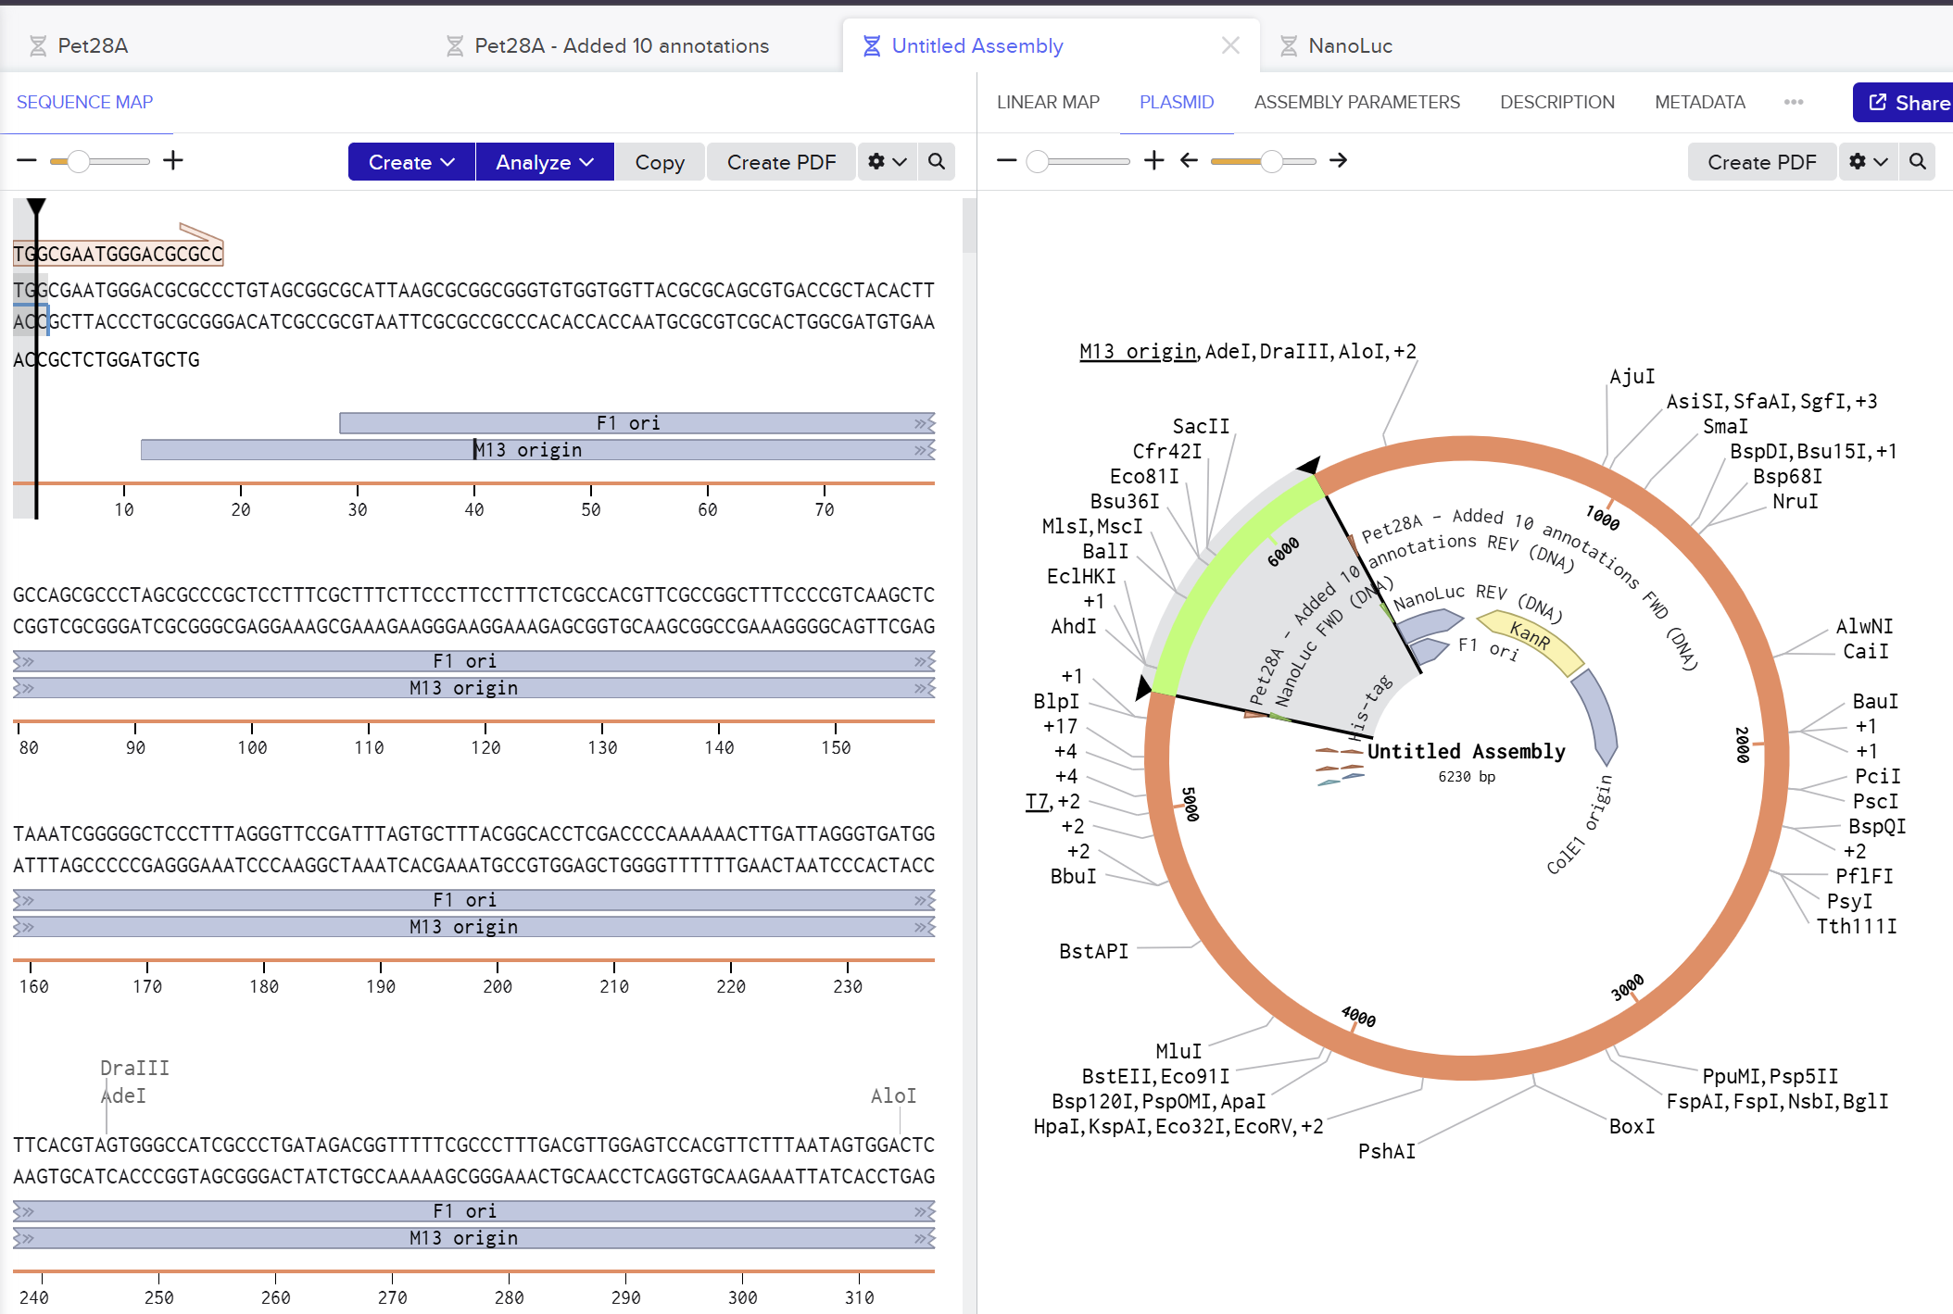Select M13 origin annotation above position 40
Viewport: 1953px width, 1314px height.
tap(538, 450)
